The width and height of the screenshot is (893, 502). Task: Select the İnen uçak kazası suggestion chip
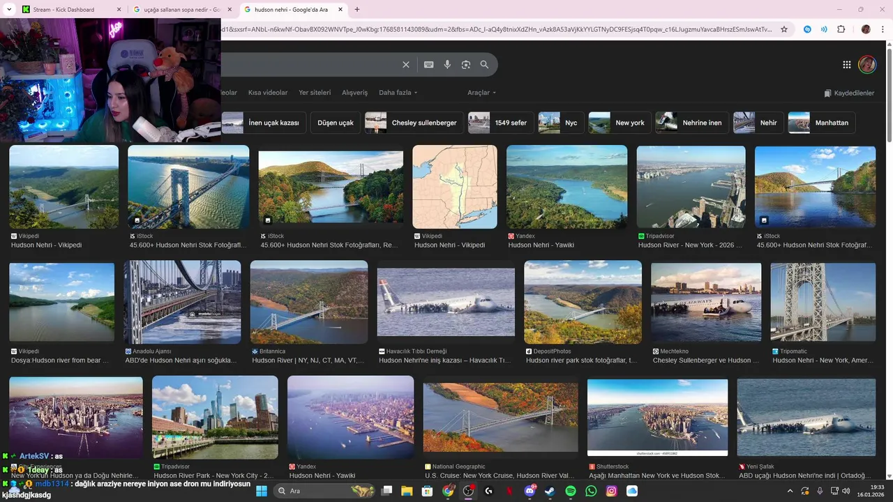click(264, 123)
